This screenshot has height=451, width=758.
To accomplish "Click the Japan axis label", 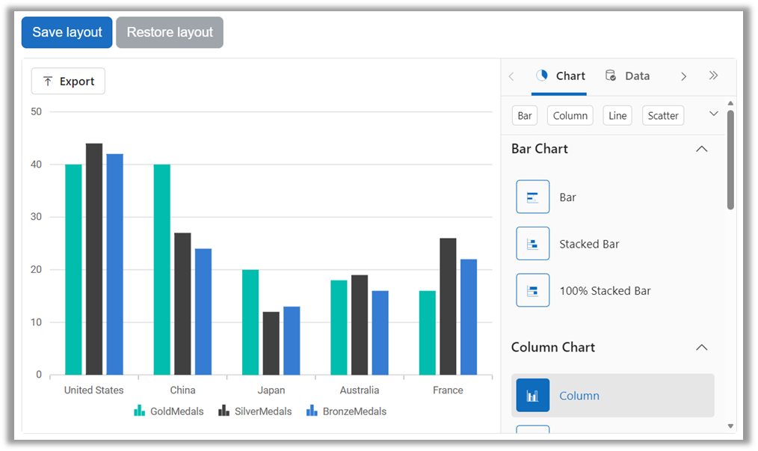I will point(271,390).
